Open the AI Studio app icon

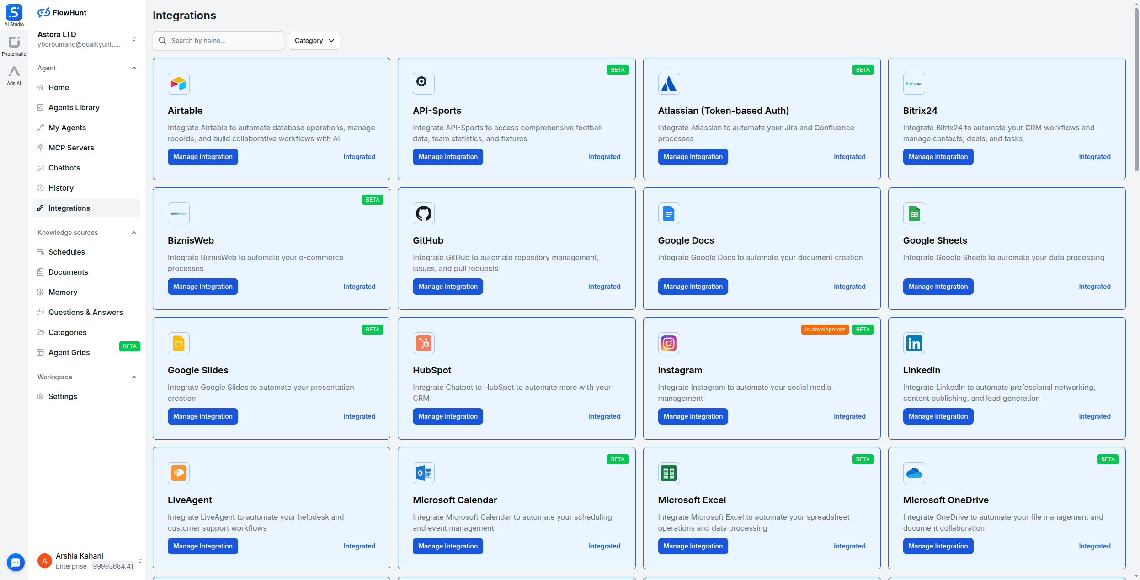[14, 15]
